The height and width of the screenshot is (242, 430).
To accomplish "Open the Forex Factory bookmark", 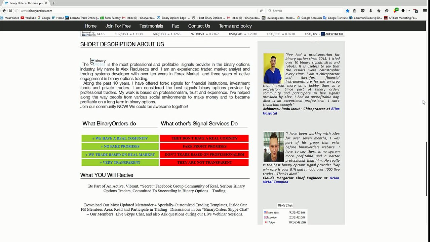I will (x=111, y=18).
